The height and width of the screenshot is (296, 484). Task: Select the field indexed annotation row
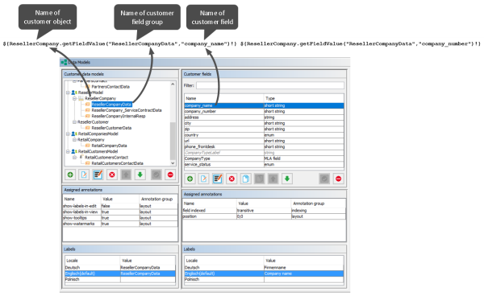[x=264, y=211]
